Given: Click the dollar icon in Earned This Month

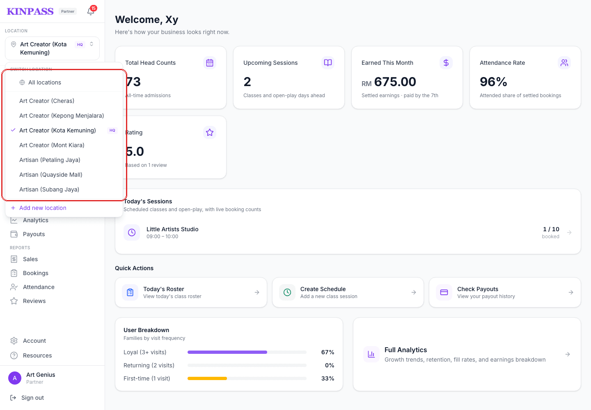Looking at the screenshot, I should point(446,63).
